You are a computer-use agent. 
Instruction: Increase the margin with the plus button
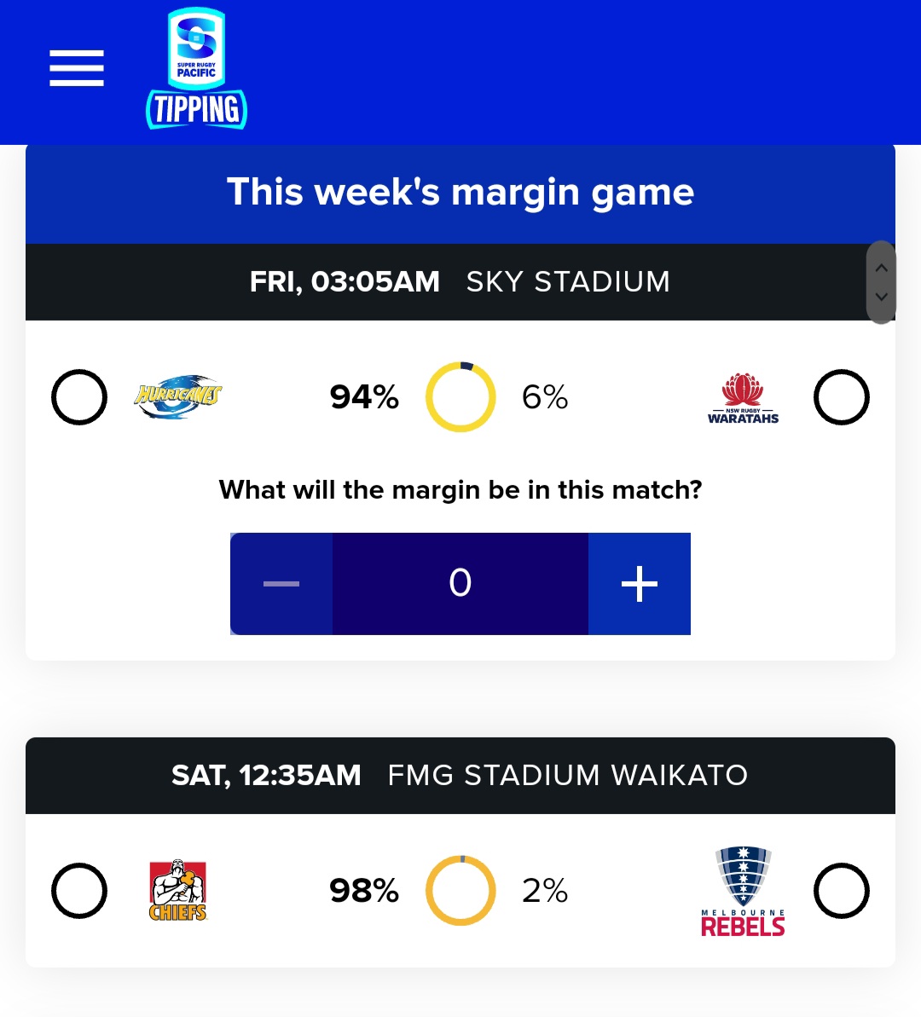pos(640,584)
